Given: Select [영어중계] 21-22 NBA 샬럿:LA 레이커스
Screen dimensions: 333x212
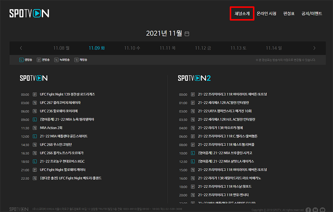Looking at the screenshot, I should 226,162.
